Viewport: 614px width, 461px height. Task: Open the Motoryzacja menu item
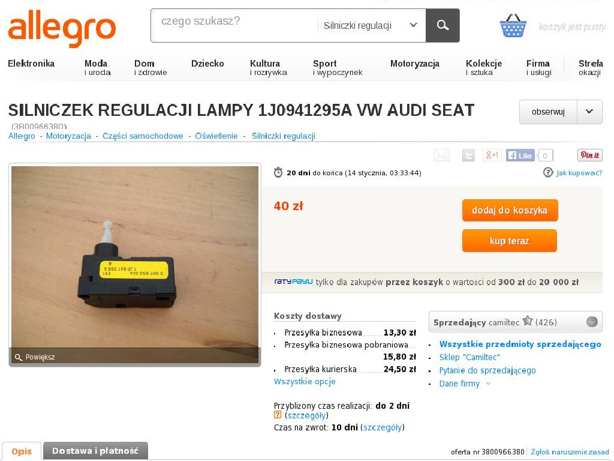pyautogui.click(x=415, y=64)
